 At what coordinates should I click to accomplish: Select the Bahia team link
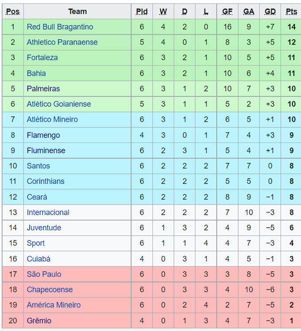pos(36,73)
